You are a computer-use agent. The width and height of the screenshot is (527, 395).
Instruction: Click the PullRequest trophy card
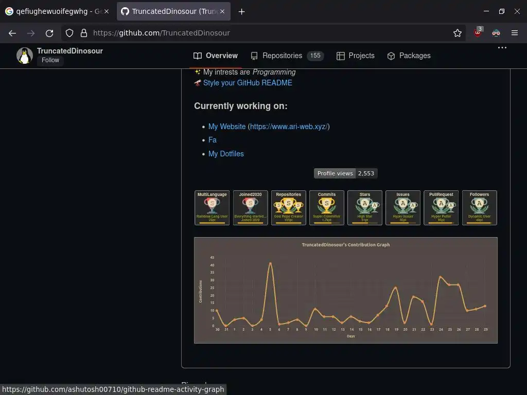[441, 208]
